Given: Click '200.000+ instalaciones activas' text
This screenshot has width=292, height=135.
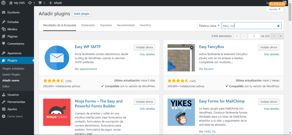Looking at the screenshot, I should pyautogui.click(x=62, y=86).
